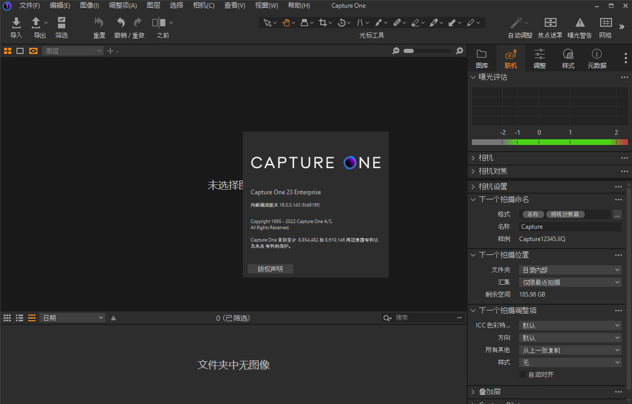Toggle the orange eye proof view icon
The image size is (632, 404).
[33, 51]
